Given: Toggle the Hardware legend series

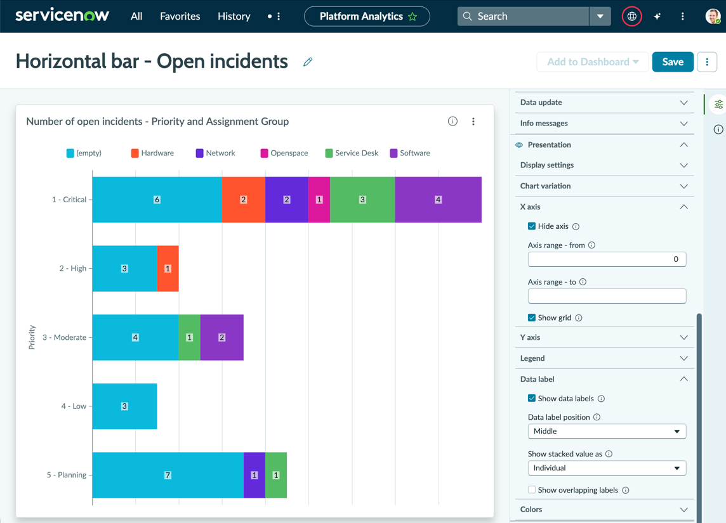Looking at the screenshot, I should 153,153.
